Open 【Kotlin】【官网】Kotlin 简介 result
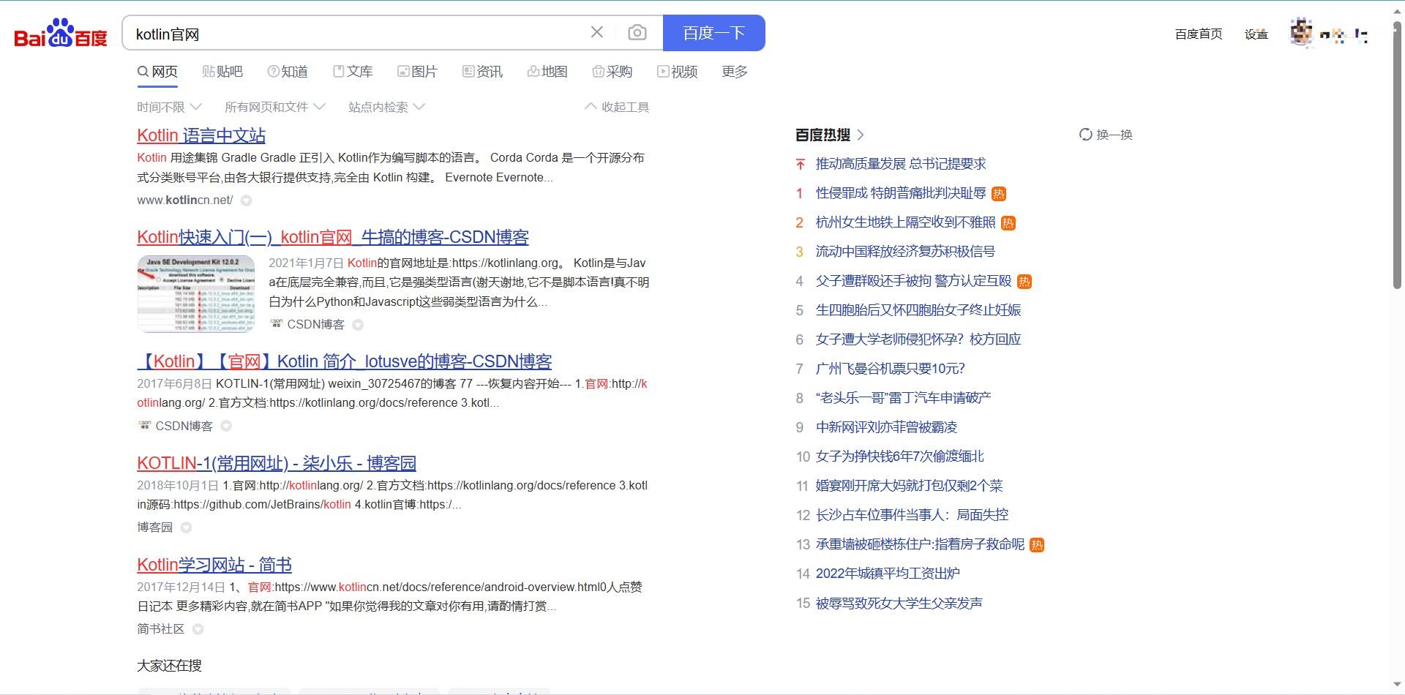Screen dimensions: 1405x695 coord(345,361)
